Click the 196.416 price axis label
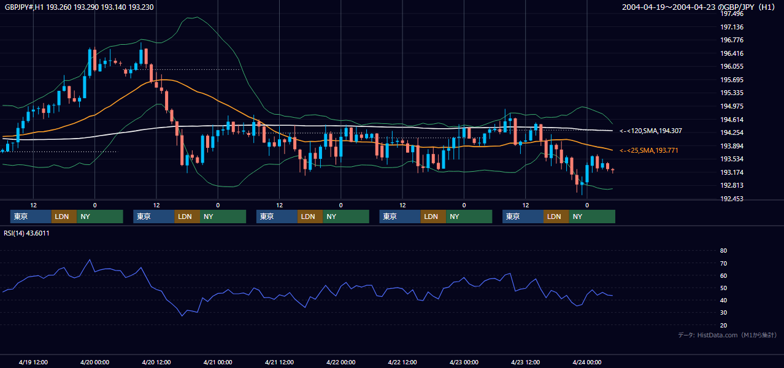The width and height of the screenshot is (784, 368). coord(731,53)
